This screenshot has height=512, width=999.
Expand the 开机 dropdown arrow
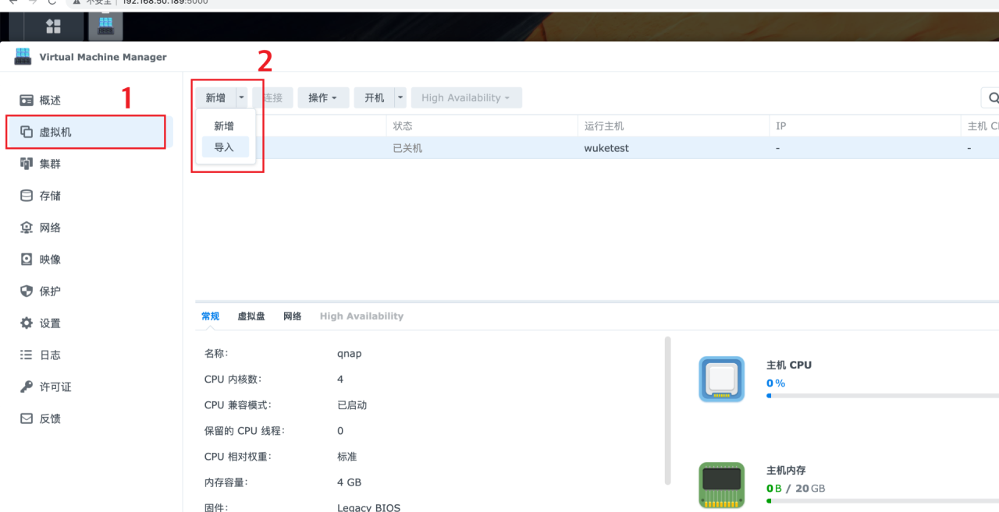coord(400,97)
